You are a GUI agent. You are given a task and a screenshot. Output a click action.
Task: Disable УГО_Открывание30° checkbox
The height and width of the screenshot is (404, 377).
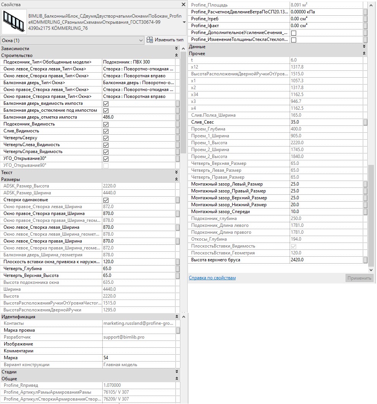(106, 159)
